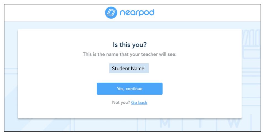Click the word 'Student' in the name box

[x=121, y=68]
